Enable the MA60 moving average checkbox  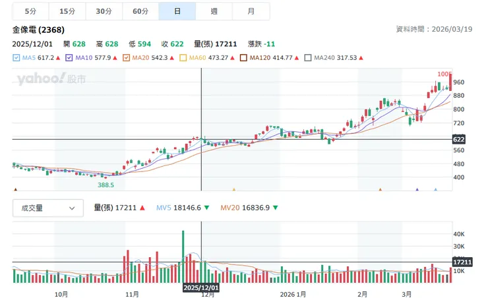(x=183, y=58)
